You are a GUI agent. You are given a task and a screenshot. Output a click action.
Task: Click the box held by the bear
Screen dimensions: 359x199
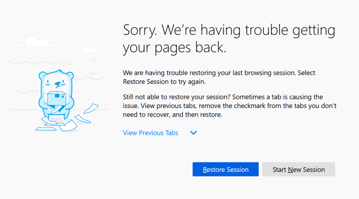(x=56, y=97)
